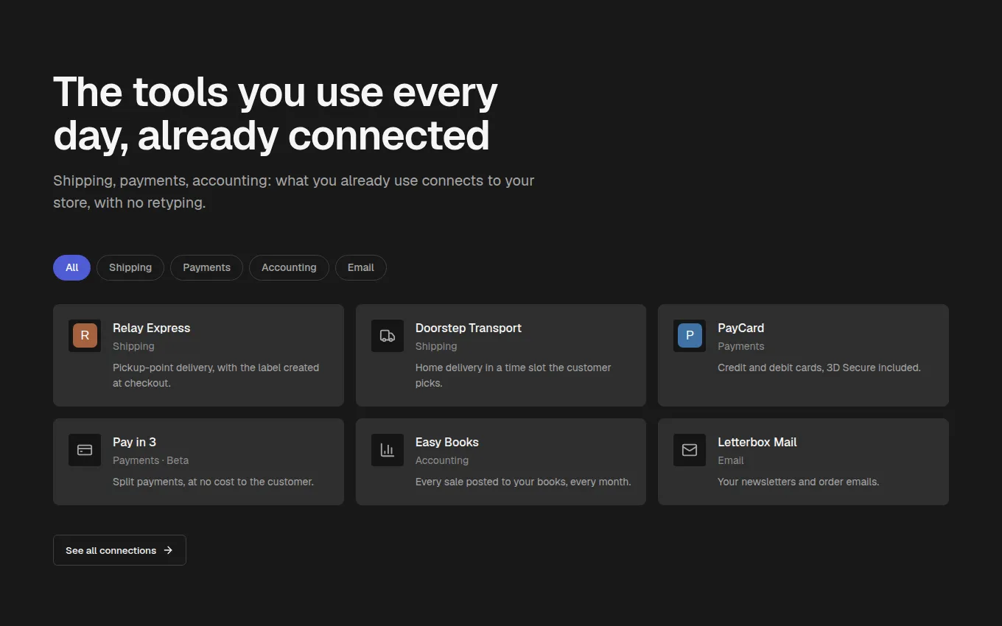
Task: Click the headline "The tools you use every day"
Action: 276,113
